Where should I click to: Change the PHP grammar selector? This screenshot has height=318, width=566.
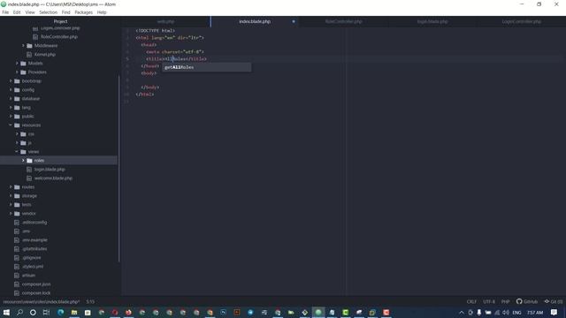[505, 302]
